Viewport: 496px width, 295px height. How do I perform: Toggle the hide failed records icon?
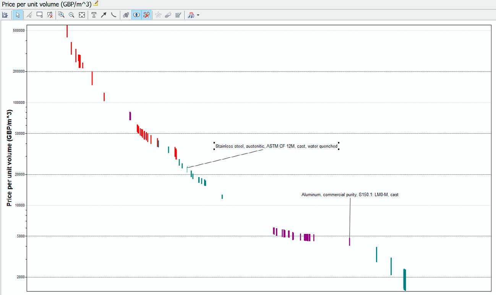[x=146, y=15]
